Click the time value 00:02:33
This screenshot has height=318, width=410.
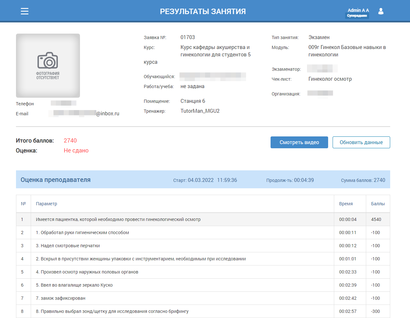(348, 272)
